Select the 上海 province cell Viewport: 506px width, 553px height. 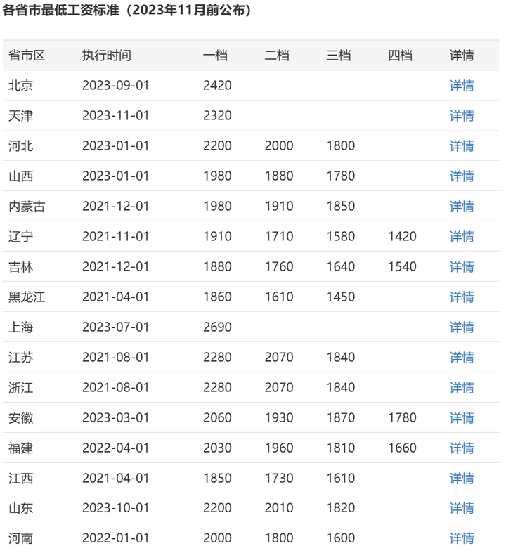(21, 327)
